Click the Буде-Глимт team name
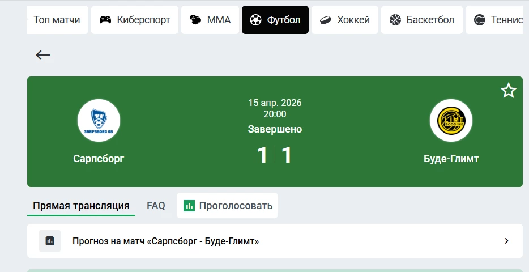This screenshot has width=529, height=272. [451, 159]
